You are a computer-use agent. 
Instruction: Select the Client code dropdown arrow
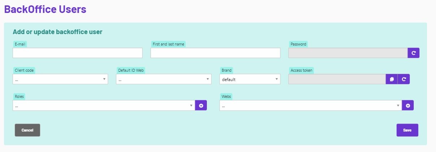click(x=104, y=79)
